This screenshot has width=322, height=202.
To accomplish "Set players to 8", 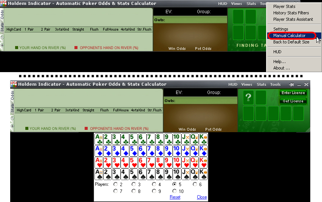I will (x=134, y=191).
